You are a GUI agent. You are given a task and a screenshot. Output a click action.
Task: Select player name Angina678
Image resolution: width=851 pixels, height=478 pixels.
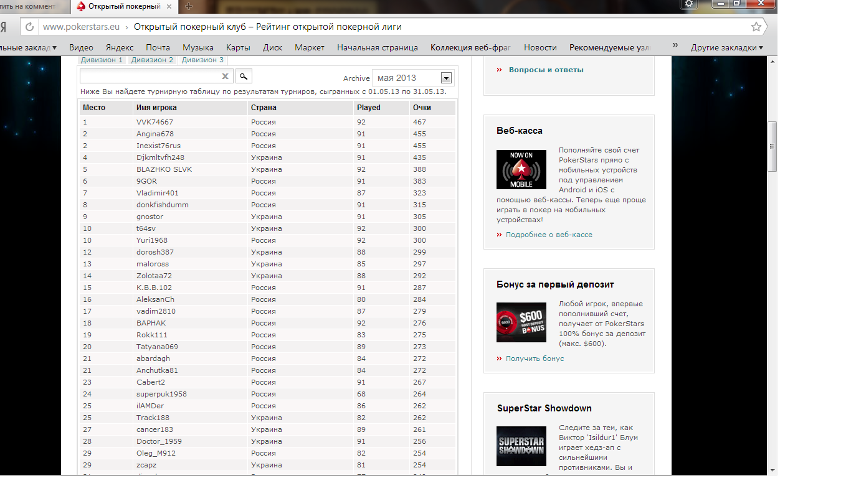tap(155, 134)
